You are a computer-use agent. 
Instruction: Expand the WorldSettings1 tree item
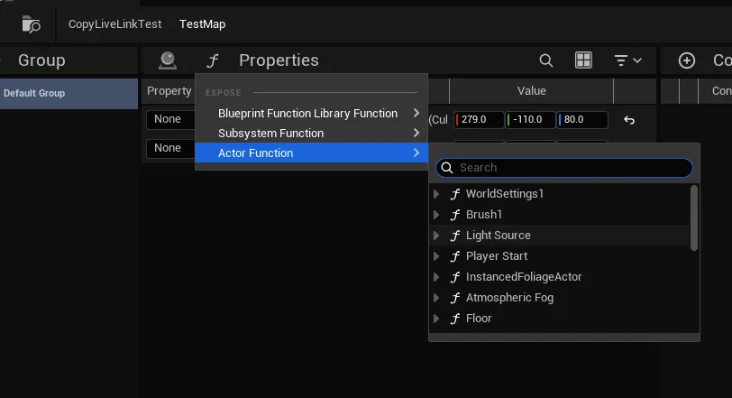(x=437, y=194)
